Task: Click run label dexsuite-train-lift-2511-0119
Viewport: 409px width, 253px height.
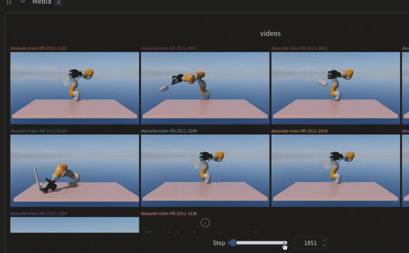Action: click(38, 131)
